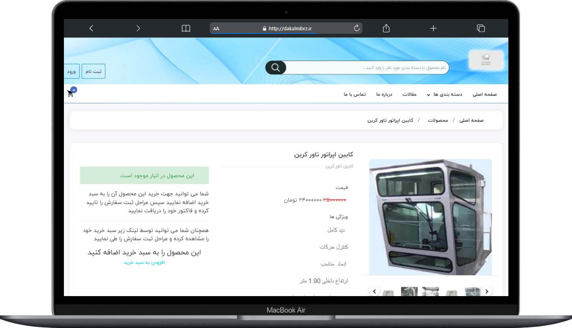Click the browser forward arrow
The image size is (572, 328).
[x=138, y=28]
